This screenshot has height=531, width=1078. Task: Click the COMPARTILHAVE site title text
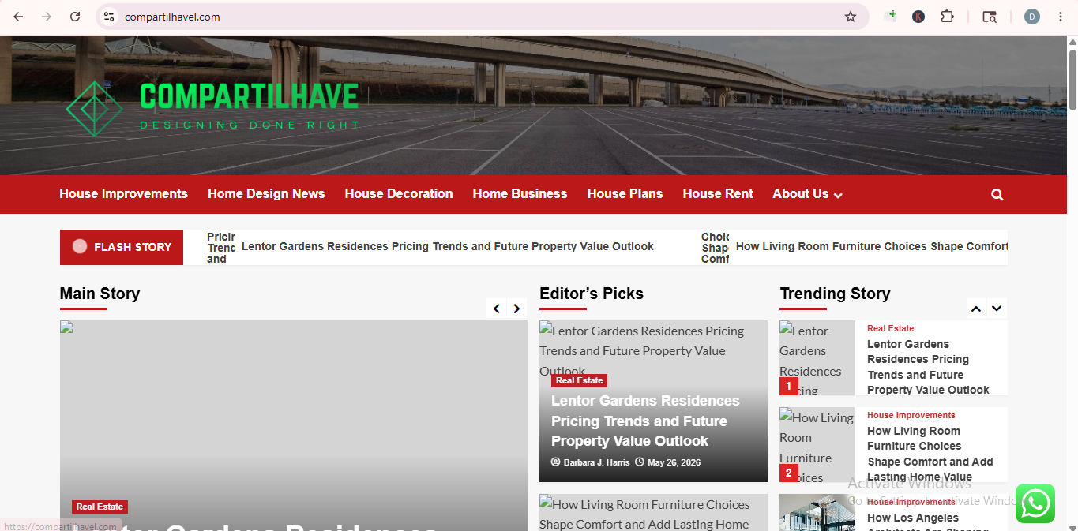click(250, 96)
